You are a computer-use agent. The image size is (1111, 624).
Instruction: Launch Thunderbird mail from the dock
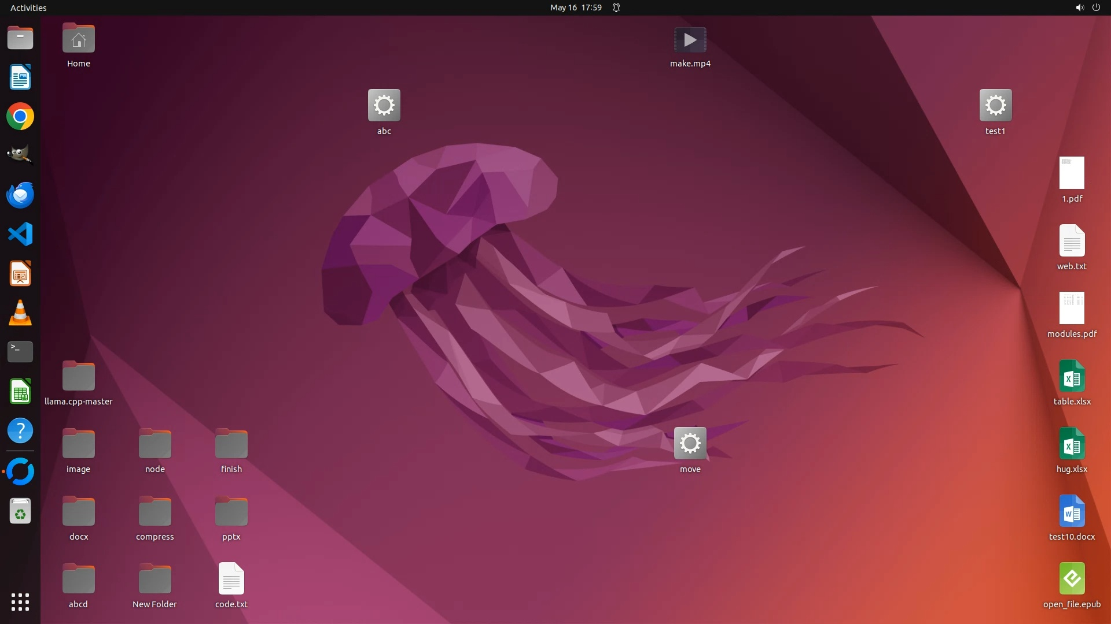(x=20, y=195)
